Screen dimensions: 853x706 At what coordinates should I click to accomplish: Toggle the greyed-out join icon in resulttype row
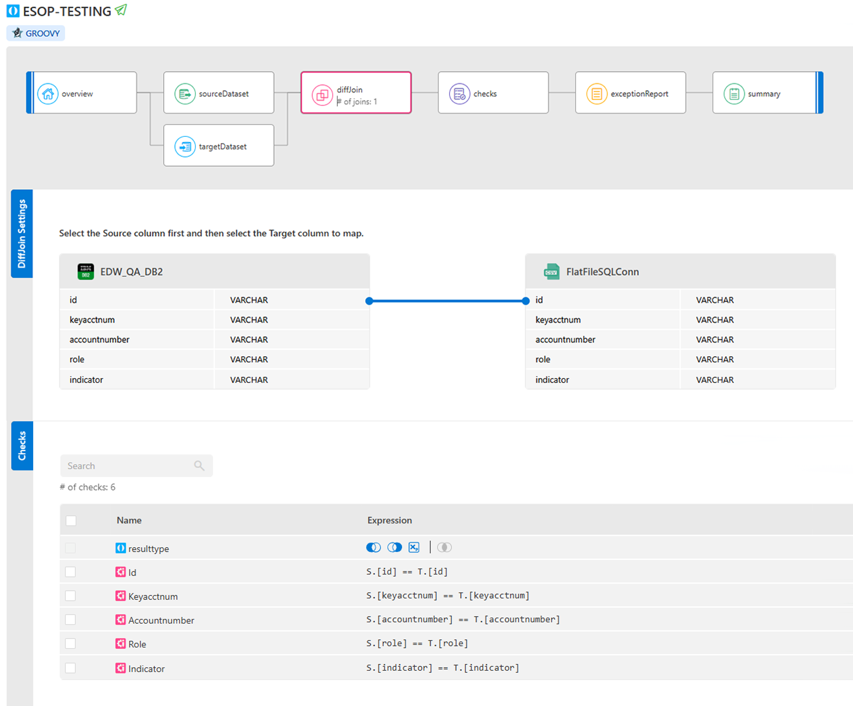pyautogui.click(x=444, y=547)
